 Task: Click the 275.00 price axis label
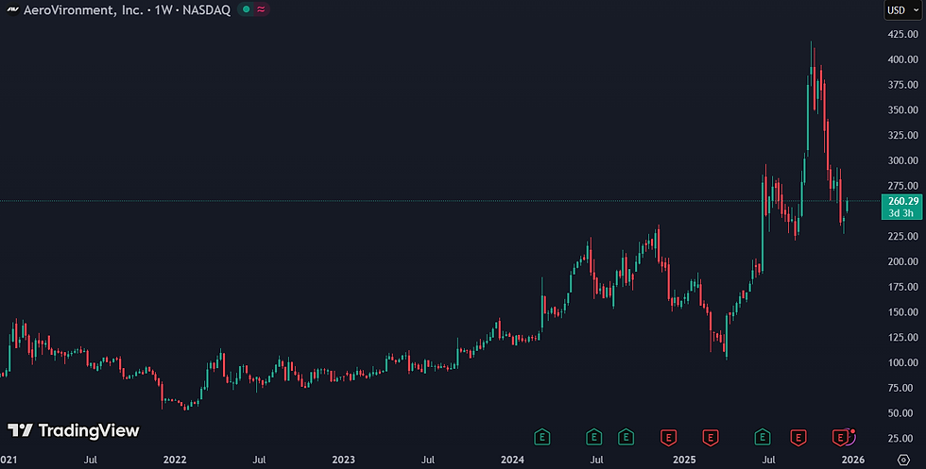[903, 186]
